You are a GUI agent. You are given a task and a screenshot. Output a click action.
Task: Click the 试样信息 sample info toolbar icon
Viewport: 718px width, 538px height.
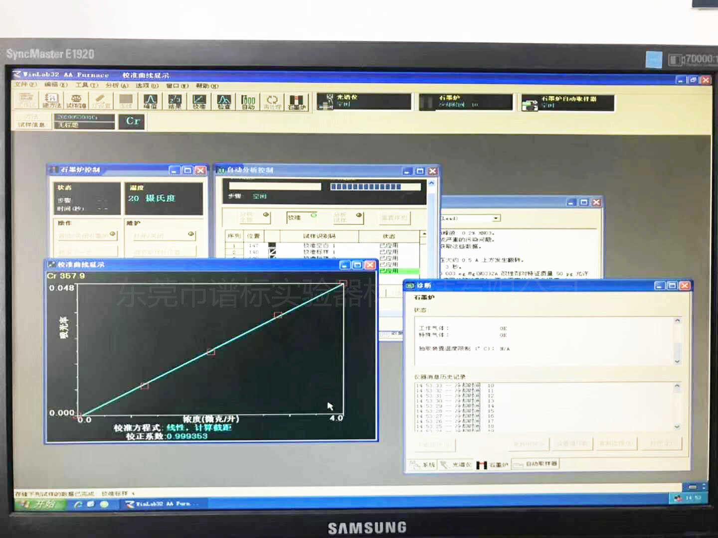[x=76, y=101]
